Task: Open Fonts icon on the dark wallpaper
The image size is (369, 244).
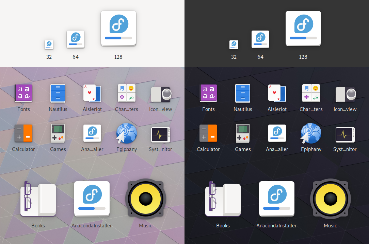Action: point(209,93)
